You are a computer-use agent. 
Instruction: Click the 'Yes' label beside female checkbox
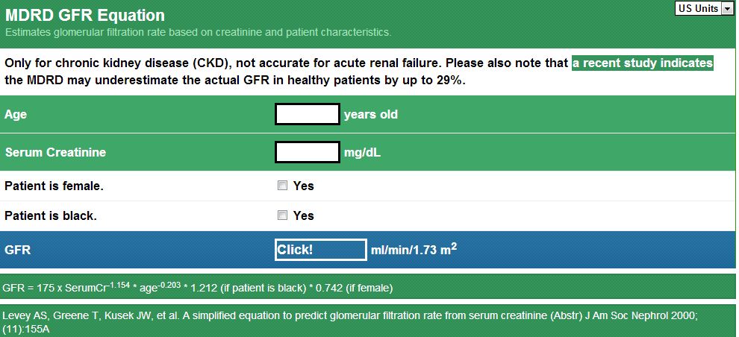[x=304, y=186]
